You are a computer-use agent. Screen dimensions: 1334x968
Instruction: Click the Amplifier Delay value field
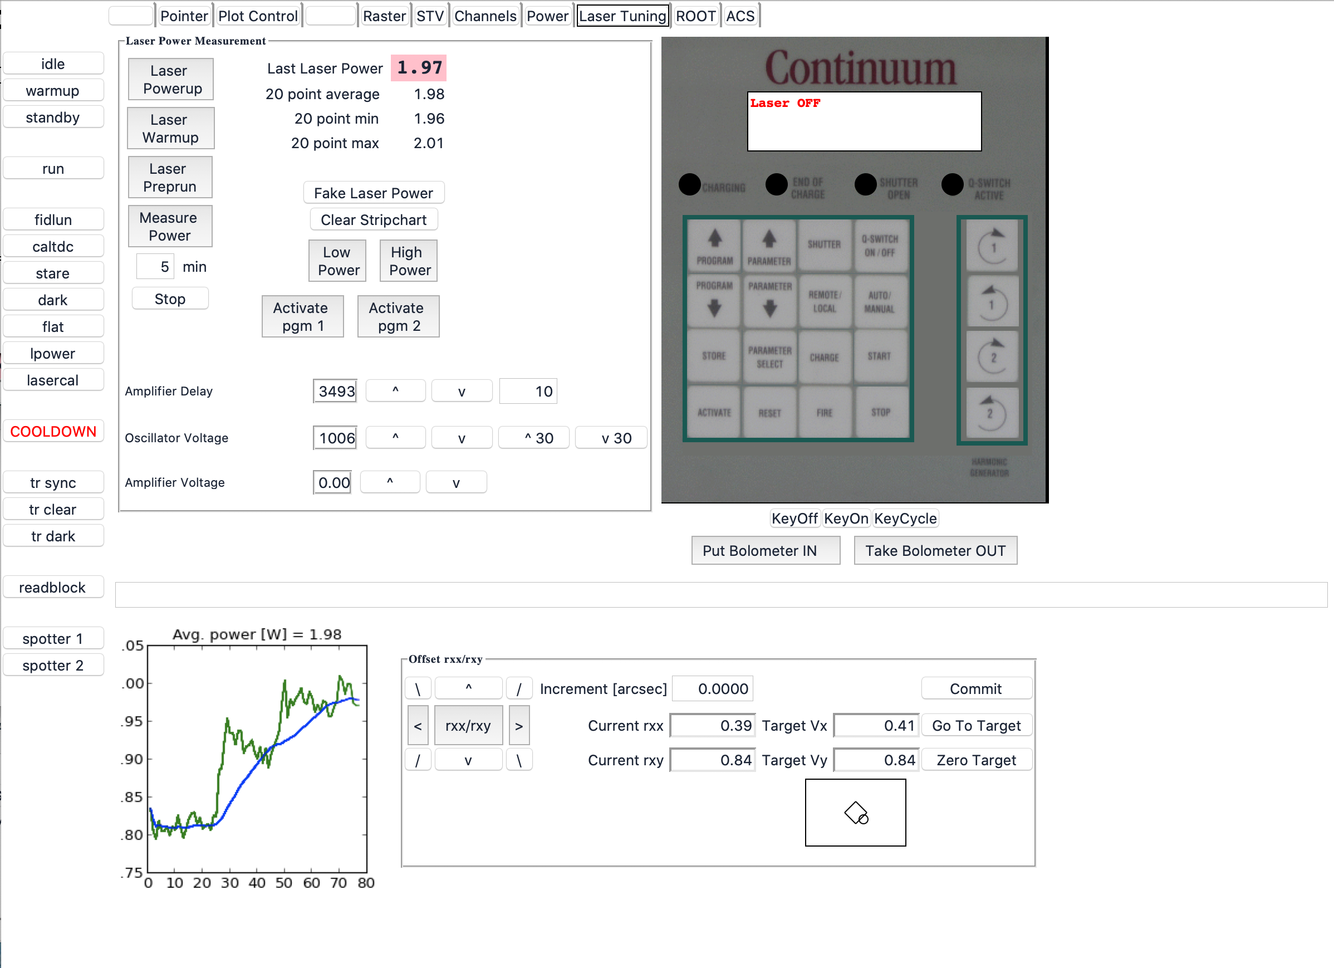pos(335,392)
